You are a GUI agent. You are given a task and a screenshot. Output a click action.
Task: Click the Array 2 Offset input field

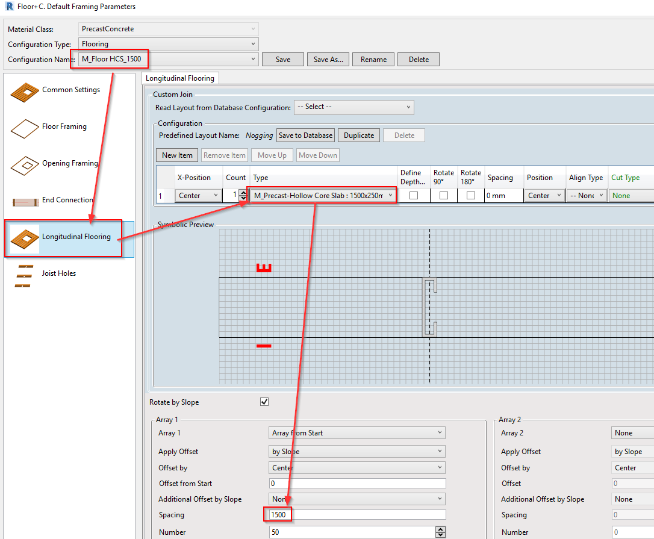point(633,483)
